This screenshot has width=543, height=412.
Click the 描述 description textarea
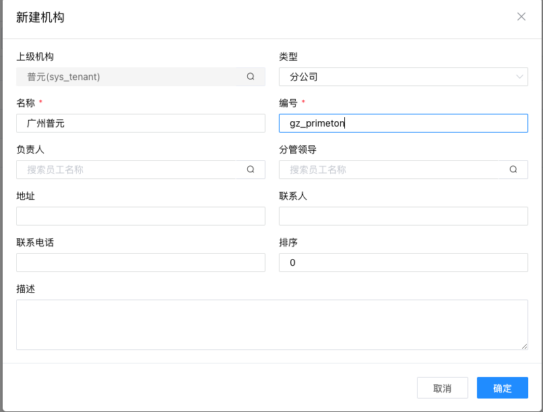271,323
